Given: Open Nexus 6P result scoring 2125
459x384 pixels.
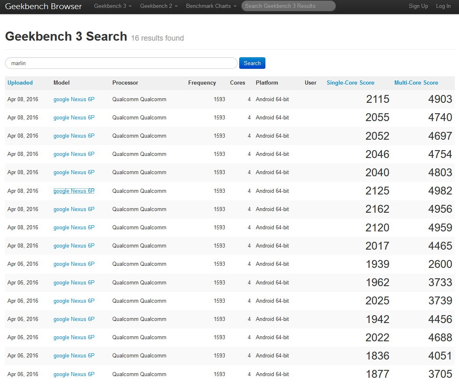Looking at the screenshot, I should pos(74,191).
